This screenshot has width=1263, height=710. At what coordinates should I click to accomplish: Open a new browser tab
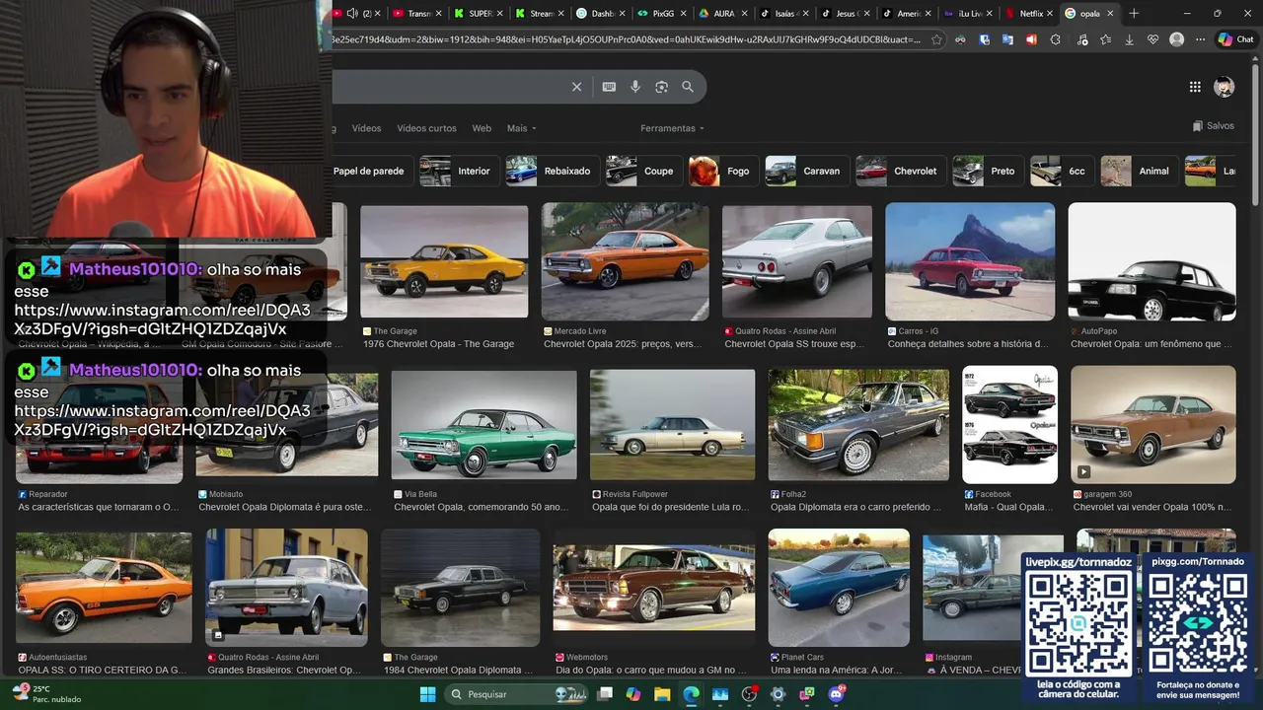pyautogui.click(x=1134, y=14)
